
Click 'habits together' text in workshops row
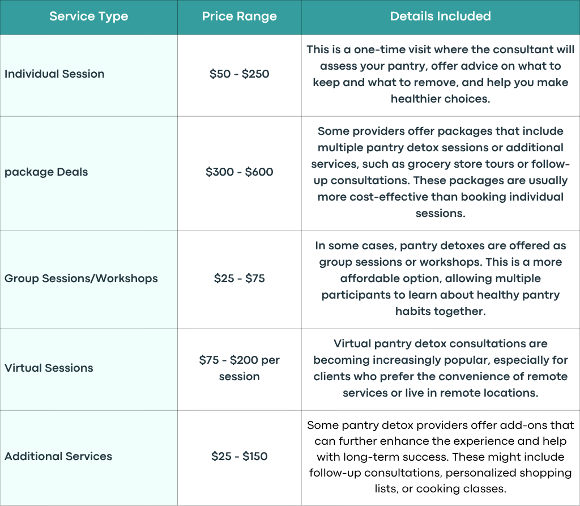tap(441, 311)
